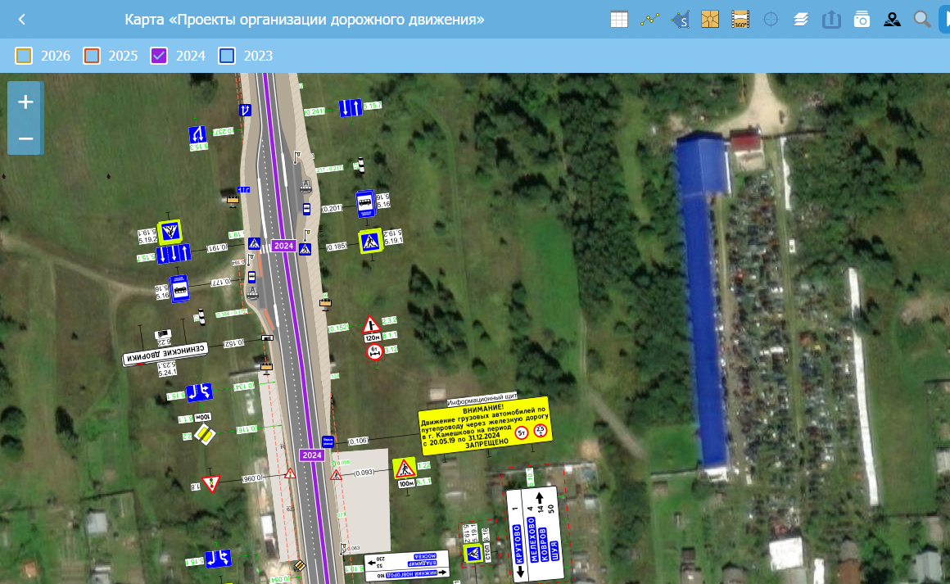Take a map snapshot with camera icon

[x=862, y=20]
